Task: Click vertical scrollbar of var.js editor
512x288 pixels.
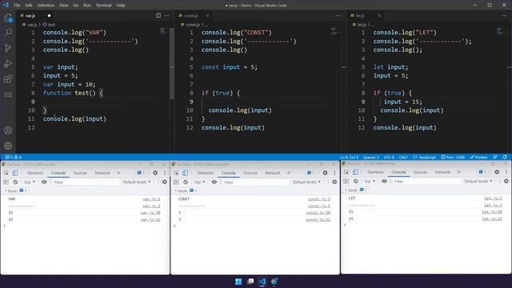Action: 172,63
